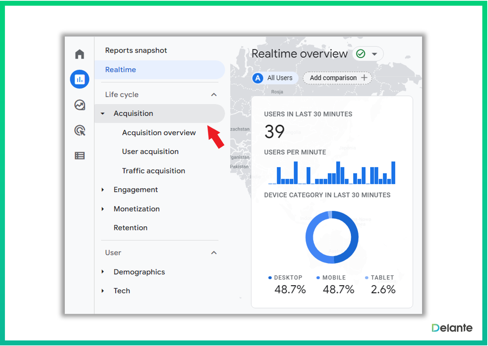488x346 pixels.
Task: Expand the Monetization tree arrow
Action: (x=103, y=209)
